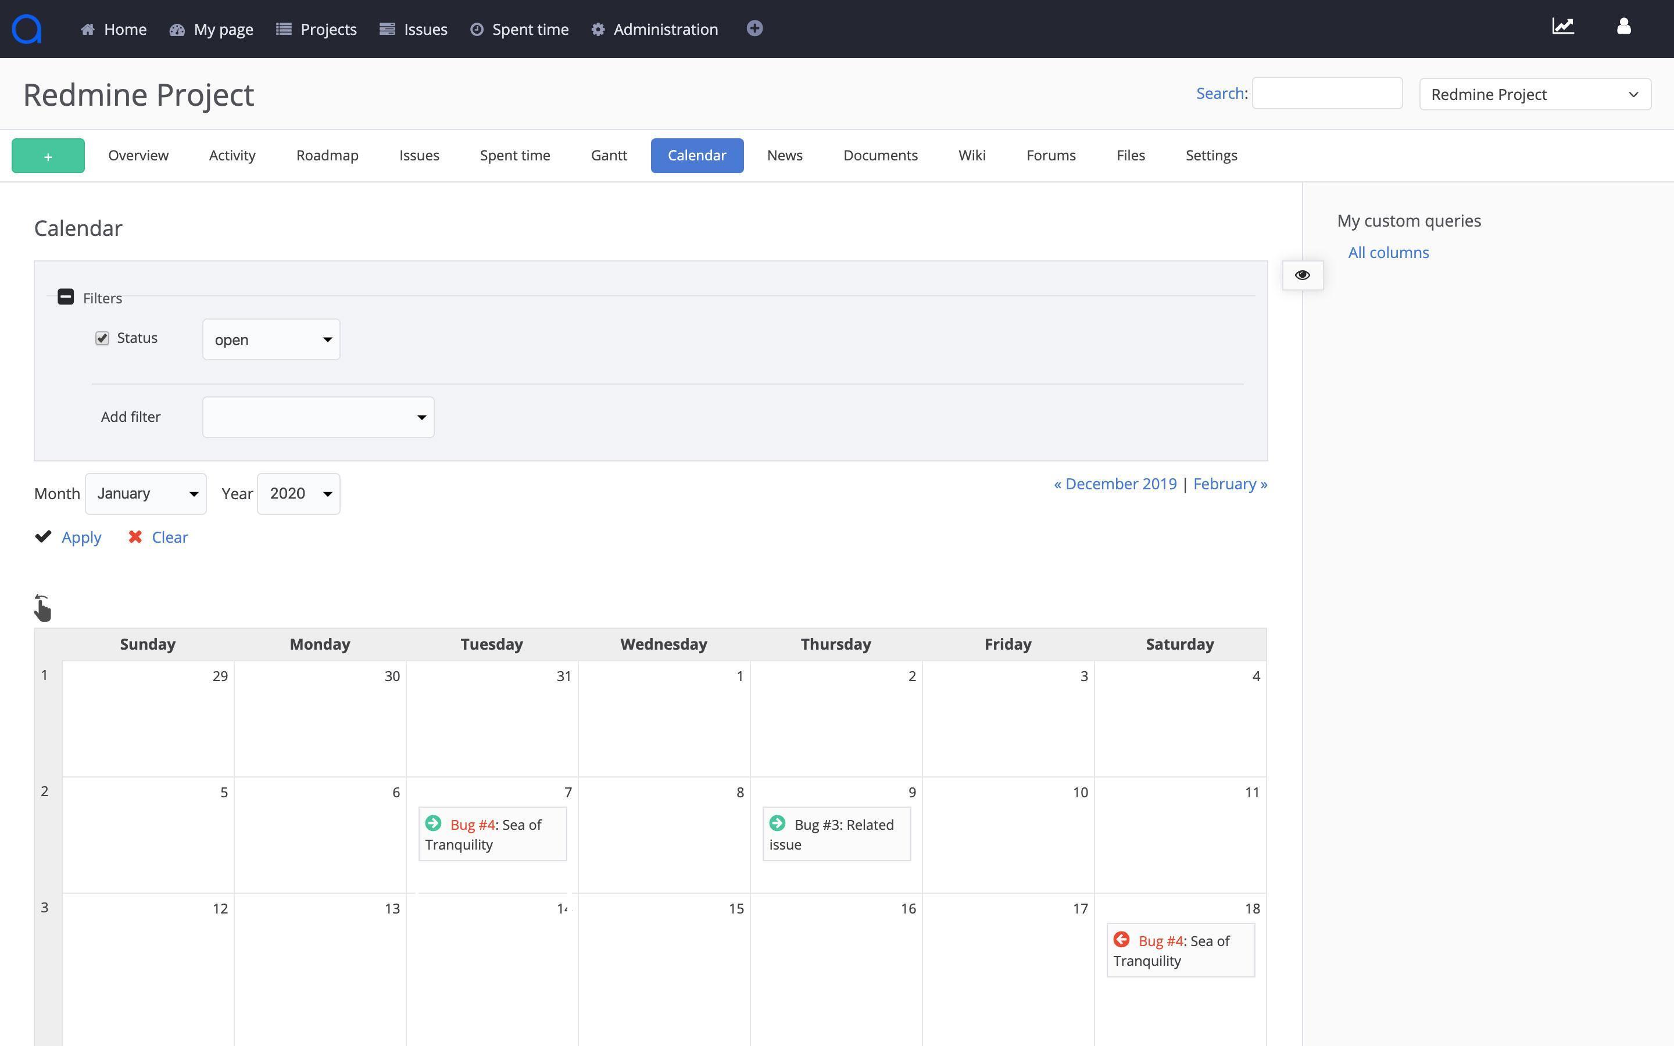Click the green plus new-item button
Screen dimensions: 1674x1046
pyautogui.click(x=48, y=156)
